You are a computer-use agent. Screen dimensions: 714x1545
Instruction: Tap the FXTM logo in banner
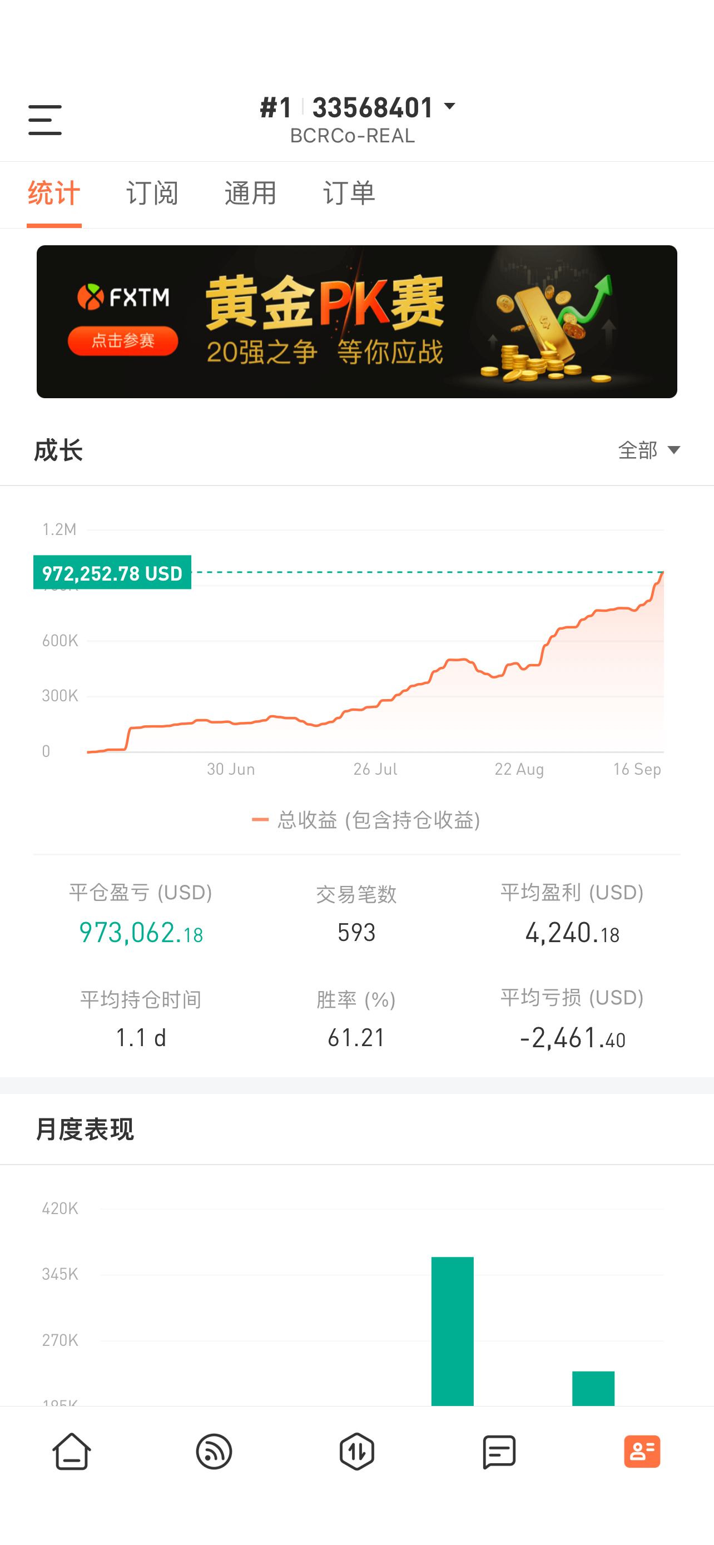point(123,297)
